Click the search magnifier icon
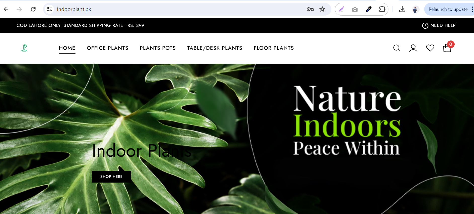Image resolution: width=474 pixels, height=214 pixels. click(397, 48)
